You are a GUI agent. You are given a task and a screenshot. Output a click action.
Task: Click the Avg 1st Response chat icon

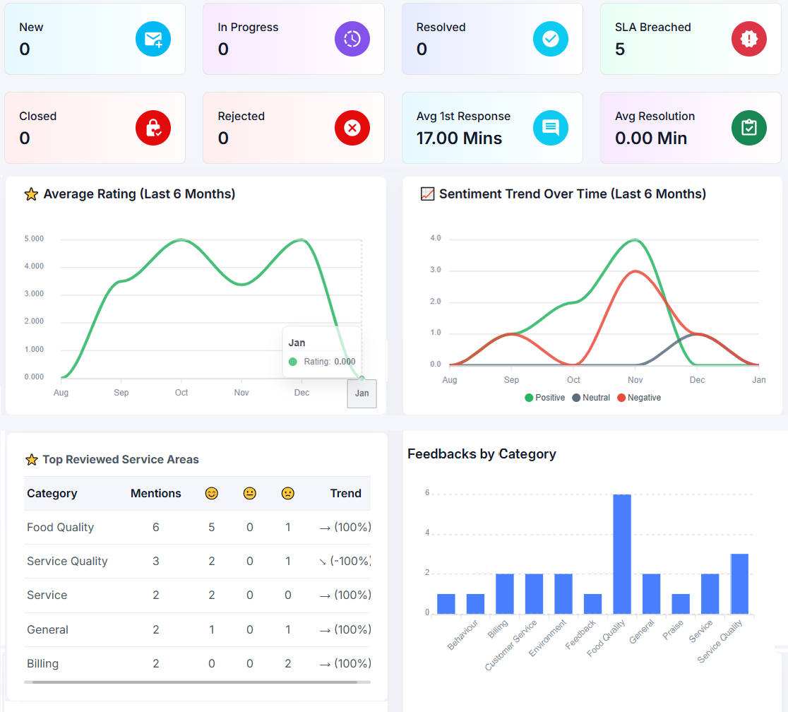[550, 128]
